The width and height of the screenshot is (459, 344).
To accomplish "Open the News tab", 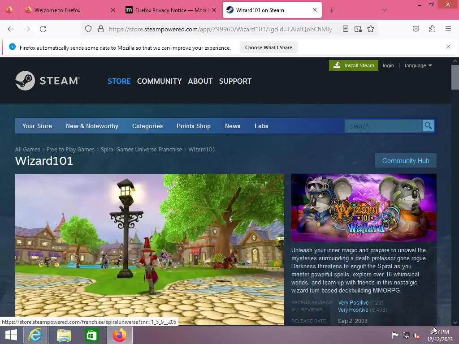I will coord(233,126).
